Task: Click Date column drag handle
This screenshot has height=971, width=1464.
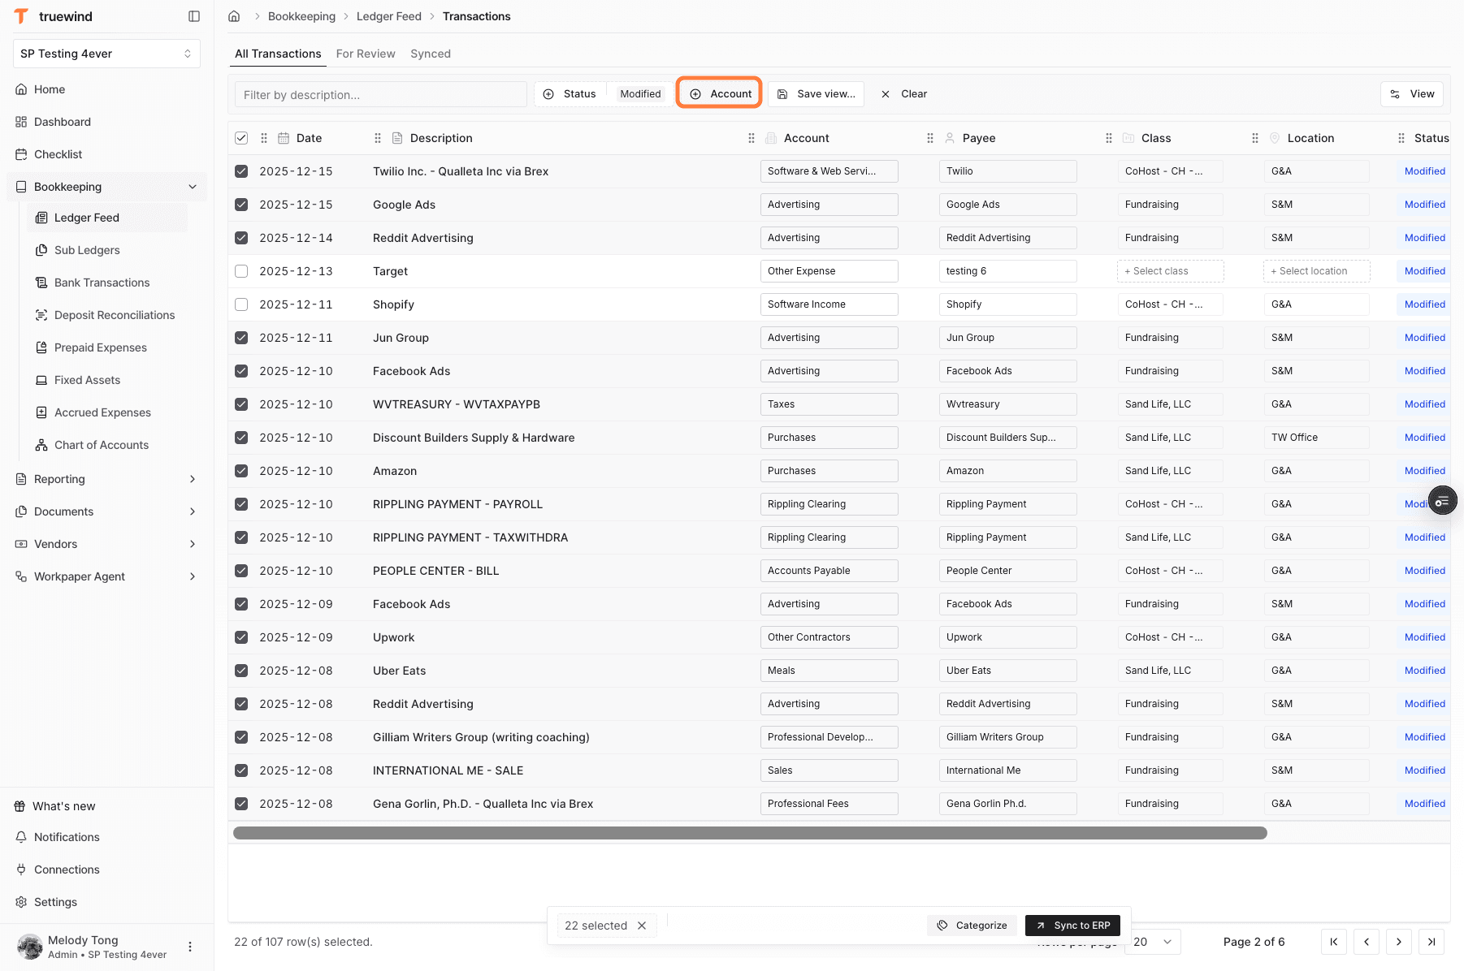Action: (x=264, y=138)
